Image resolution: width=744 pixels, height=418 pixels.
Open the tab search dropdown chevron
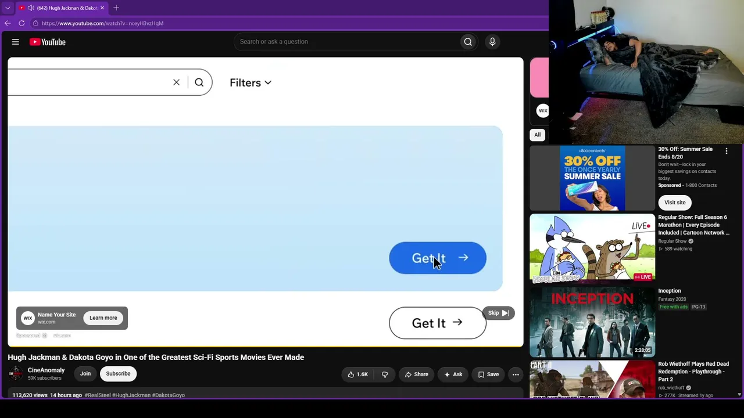click(8, 8)
